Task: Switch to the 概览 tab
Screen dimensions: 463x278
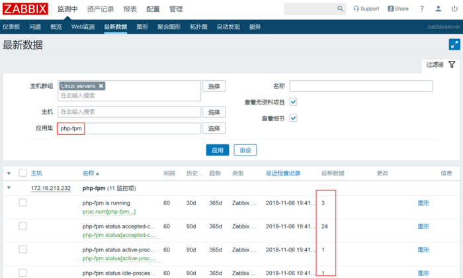Action: click(x=56, y=27)
